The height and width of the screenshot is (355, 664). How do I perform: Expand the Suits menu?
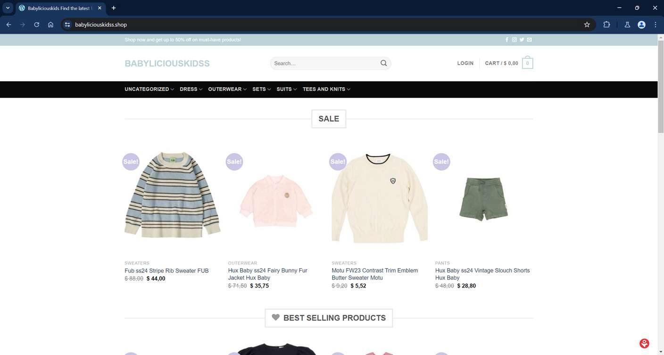(x=287, y=89)
